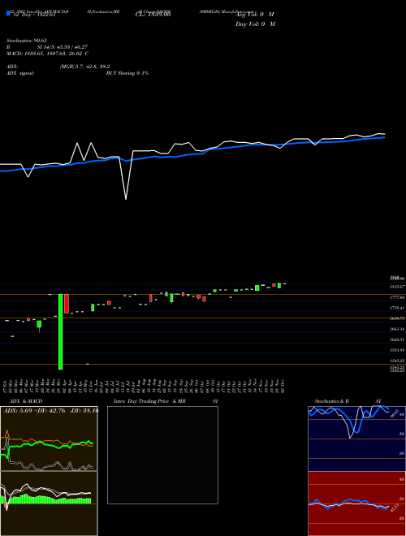Screen dimensions: 406x536
Task: Click the 'MACD: 1833.65, 1807.63, 26.02' line
Action: pos(45,54)
